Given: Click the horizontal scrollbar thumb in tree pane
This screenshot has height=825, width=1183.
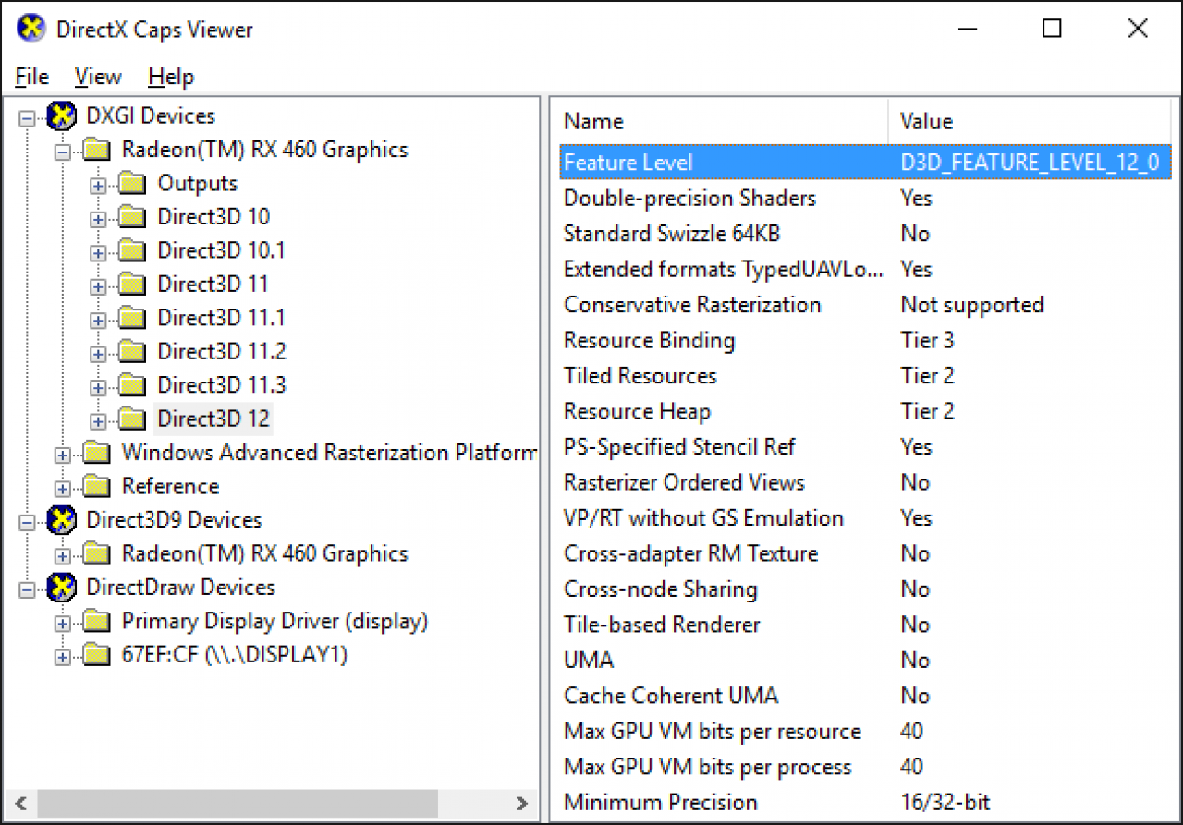Looking at the screenshot, I should (238, 802).
